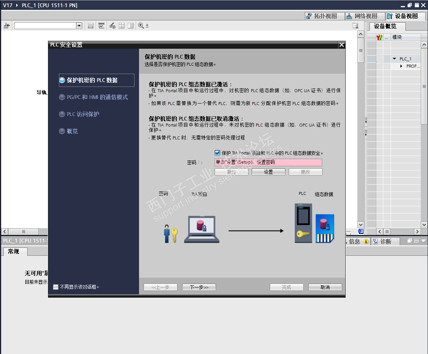Image resolution: width=428 pixels, height=354 pixels.
Task: Open the 常规 properties tab
Action: click(x=15, y=251)
